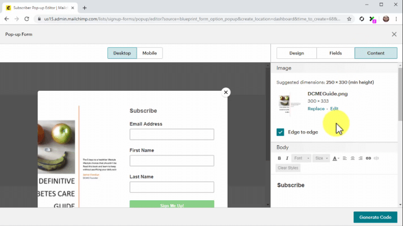Switch to Mobile preview
Screen dimensions: 403x226
(x=150, y=53)
